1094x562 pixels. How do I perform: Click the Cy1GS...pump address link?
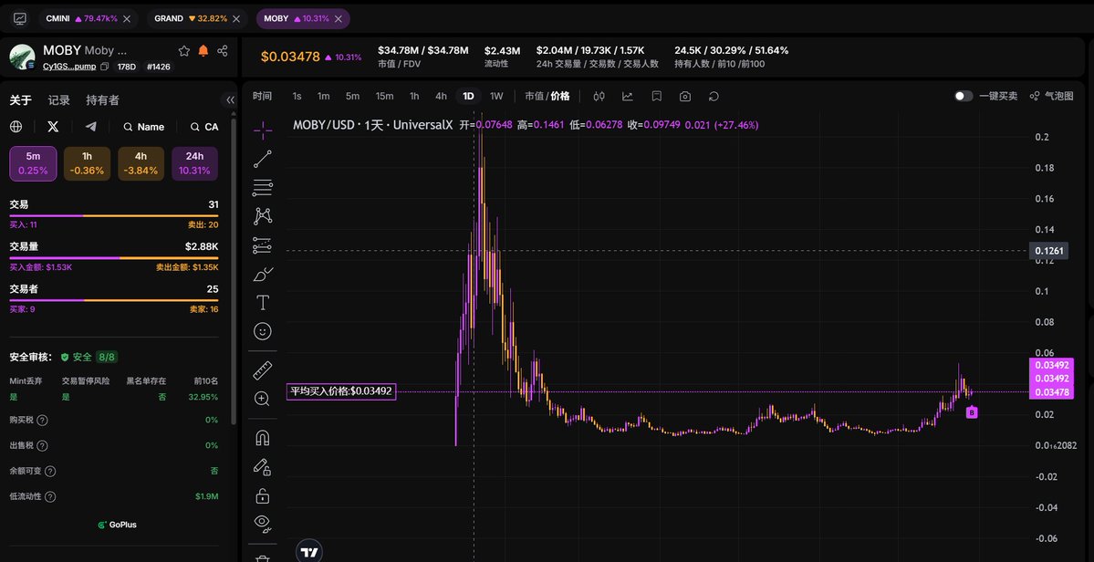point(69,67)
